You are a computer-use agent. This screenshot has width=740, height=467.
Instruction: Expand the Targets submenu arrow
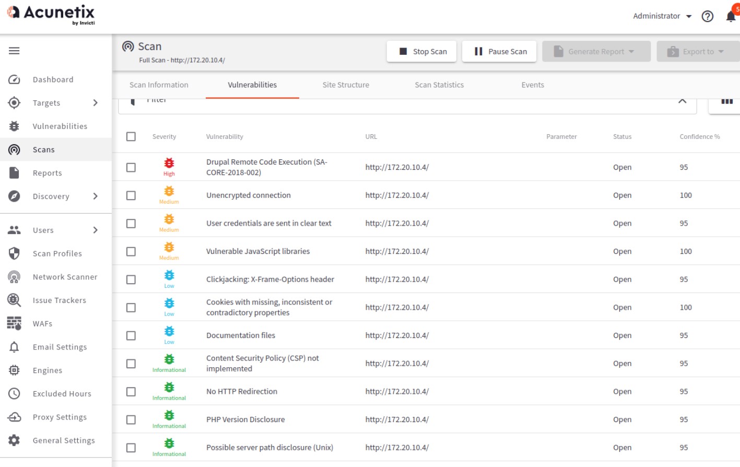95,103
